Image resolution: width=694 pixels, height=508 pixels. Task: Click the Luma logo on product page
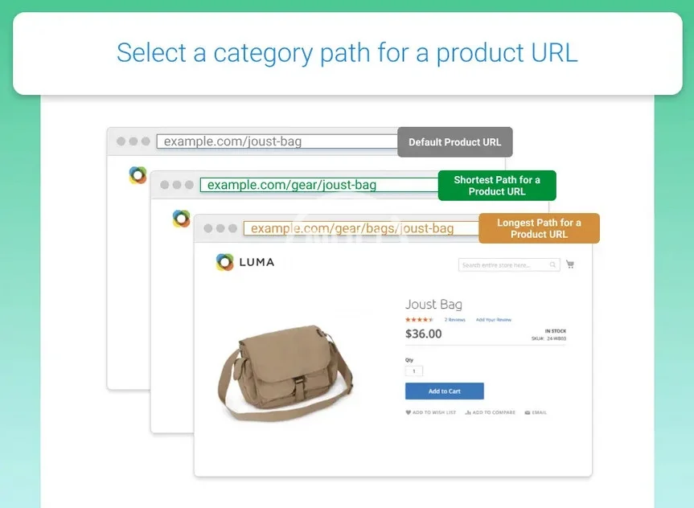pos(244,262)
